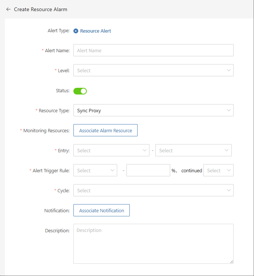Click the Alert Name text field

point(154,50)
